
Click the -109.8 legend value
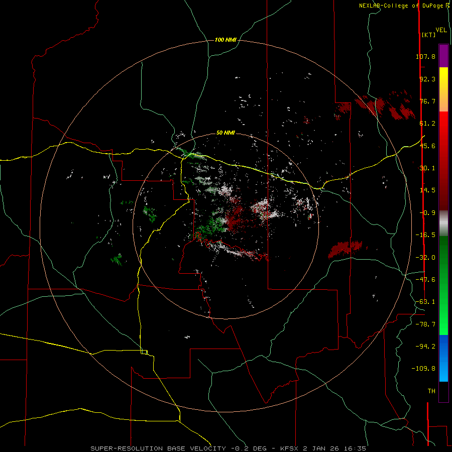click(424, 369)
